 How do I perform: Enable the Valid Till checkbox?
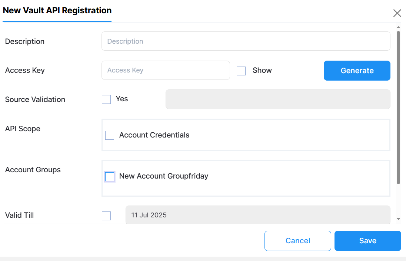point(106,216)
